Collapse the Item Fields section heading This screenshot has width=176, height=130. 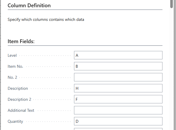[x=21, y=41]
